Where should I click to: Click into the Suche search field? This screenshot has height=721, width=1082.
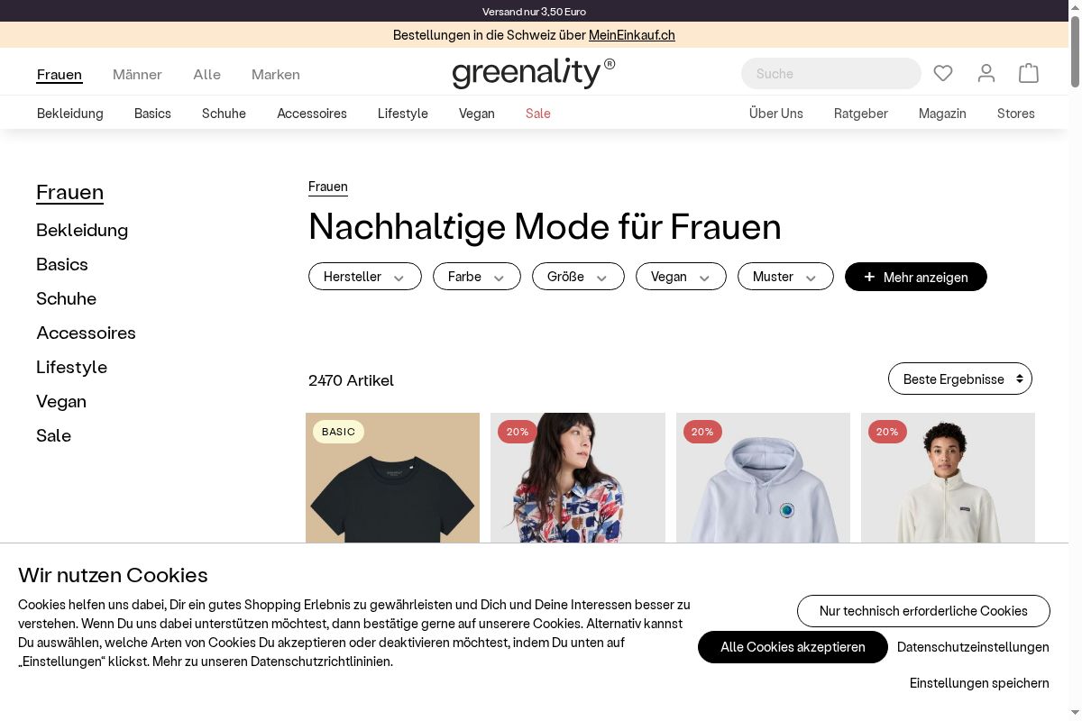coord(831,74)
